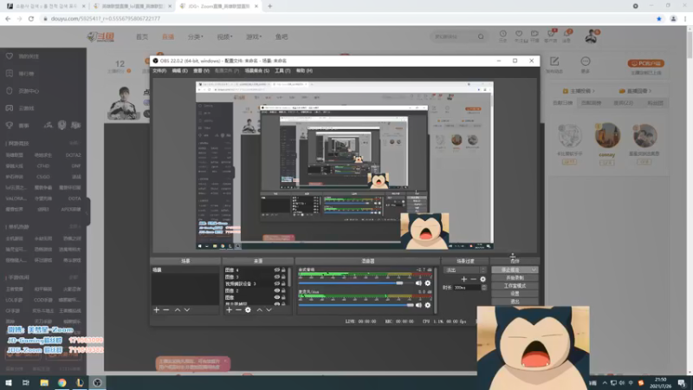Mute microphone speaker icon in mixer

pyautogui.click(x=418, y=305)
